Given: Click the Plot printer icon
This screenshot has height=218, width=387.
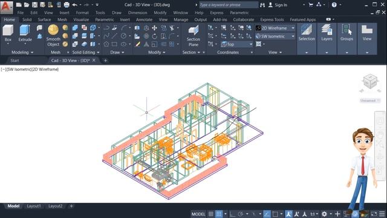Looking at the screenshot, I should coord(67,5).
